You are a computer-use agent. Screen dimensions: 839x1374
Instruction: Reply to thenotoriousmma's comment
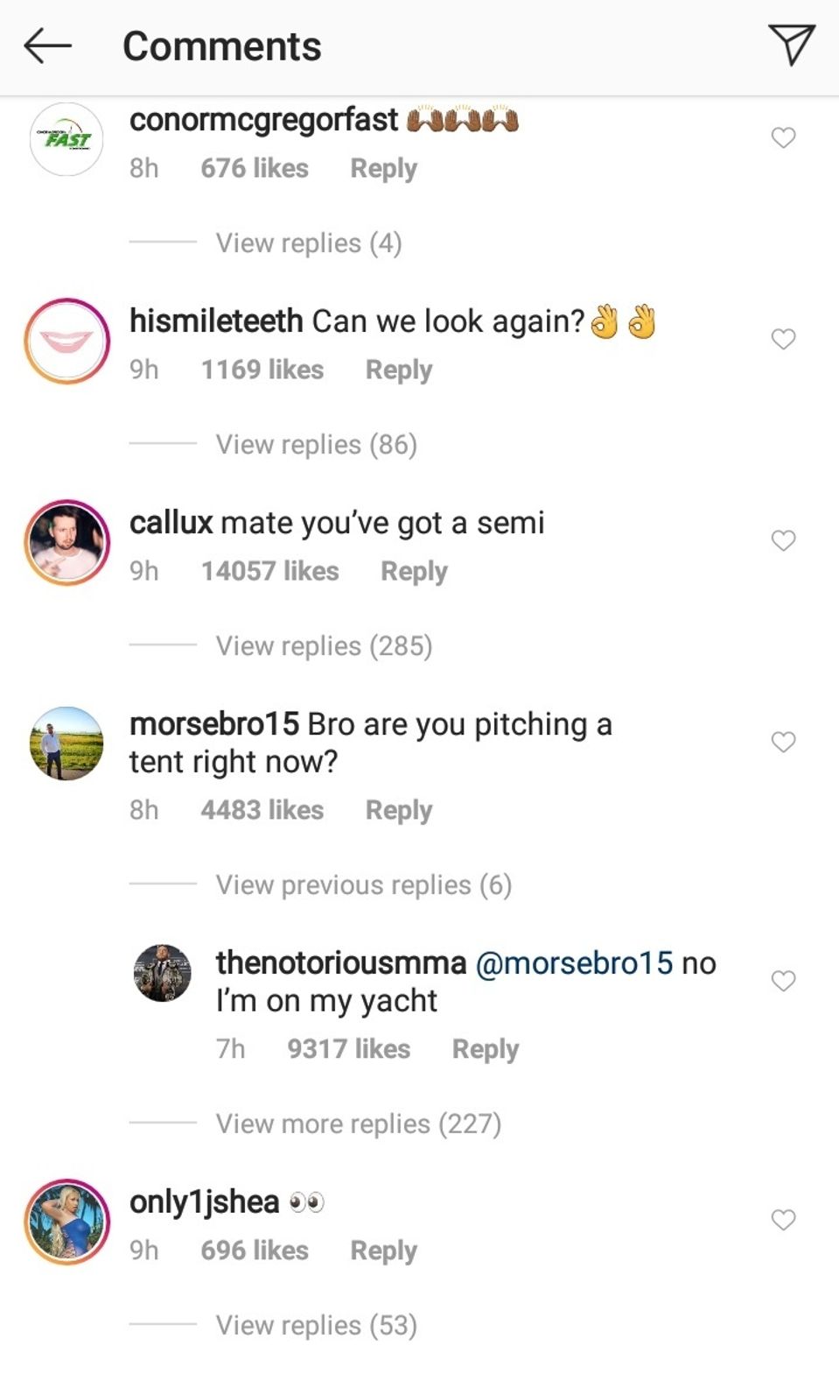tap(485, 1049)
